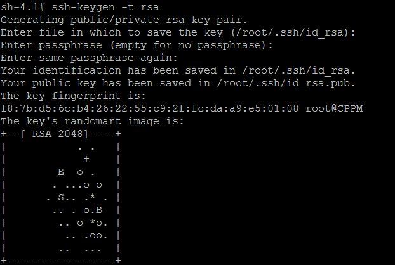Click the 'identification has been saved' line
This screenshot has height=265, width=395.
(178, 70)
